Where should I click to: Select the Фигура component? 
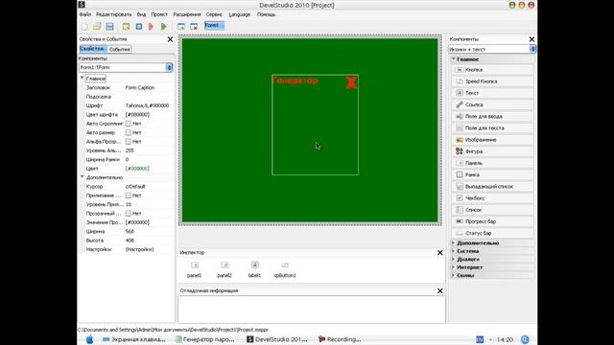[492, 151]
